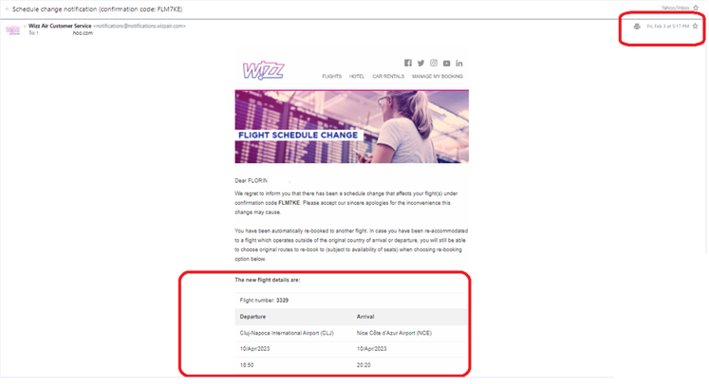
Task: Click the sender address notifications@notifications.wizzair.com
Action: (140, 26)
